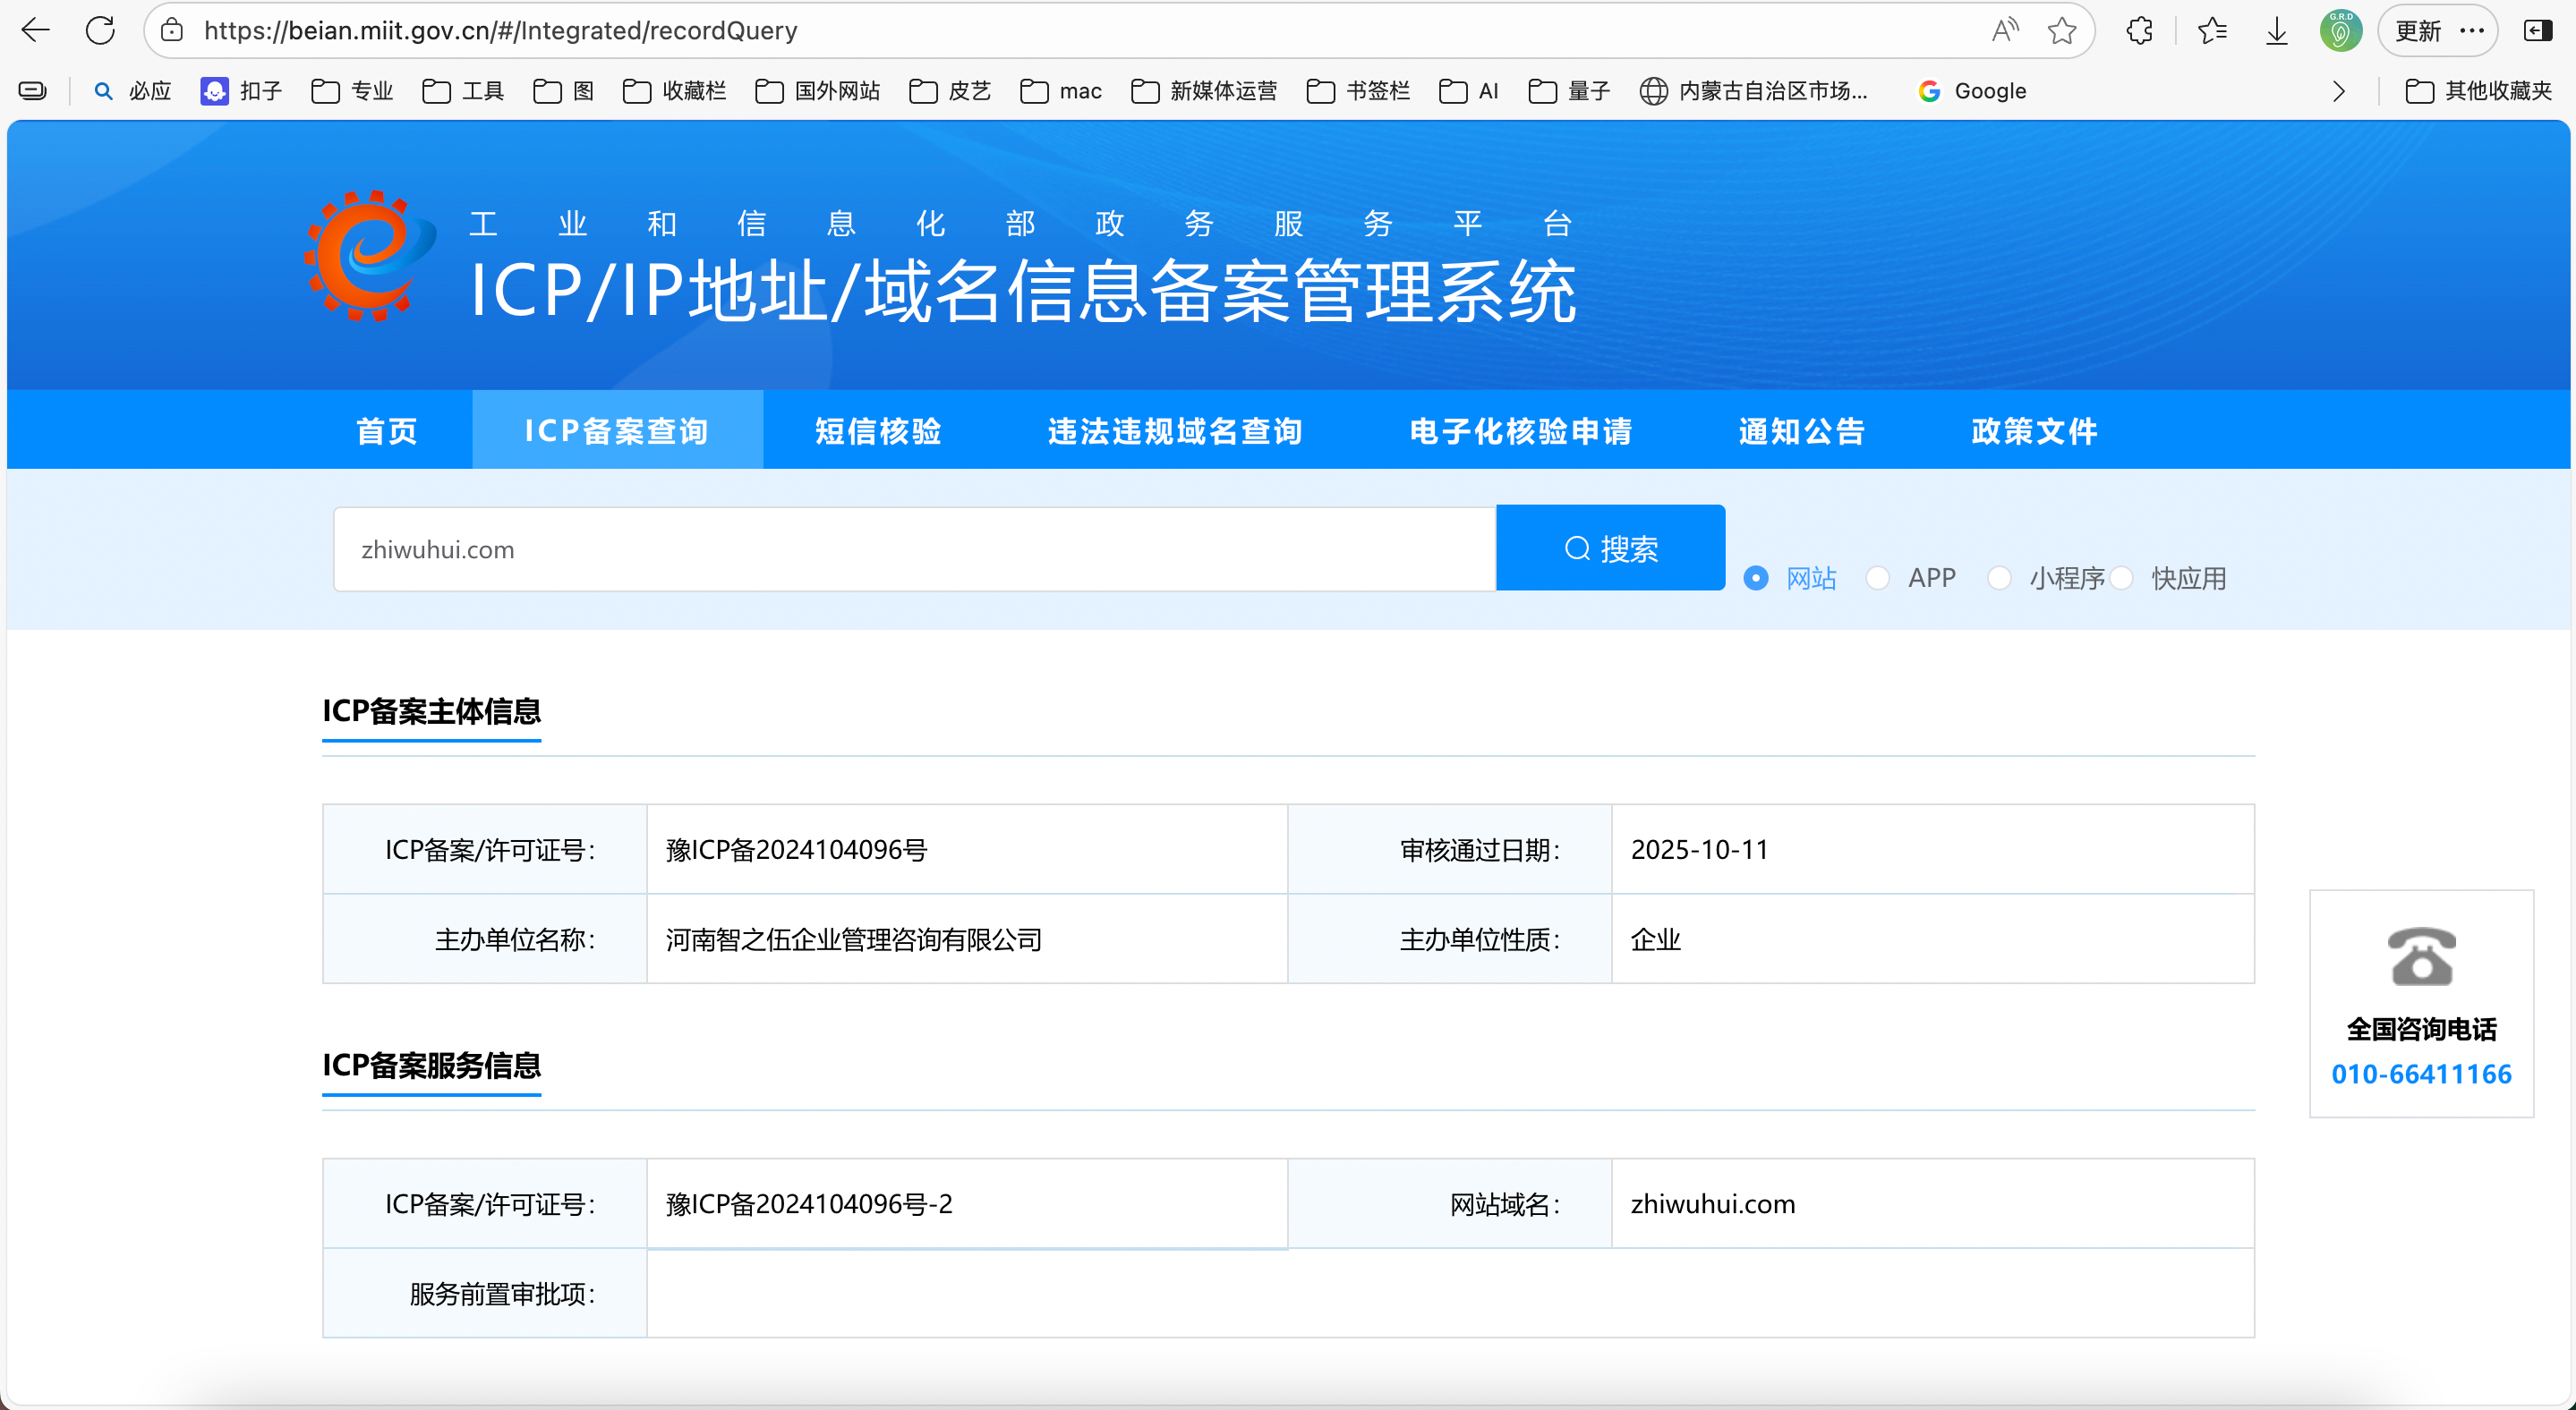Open the favorites list star icon

2212,30
